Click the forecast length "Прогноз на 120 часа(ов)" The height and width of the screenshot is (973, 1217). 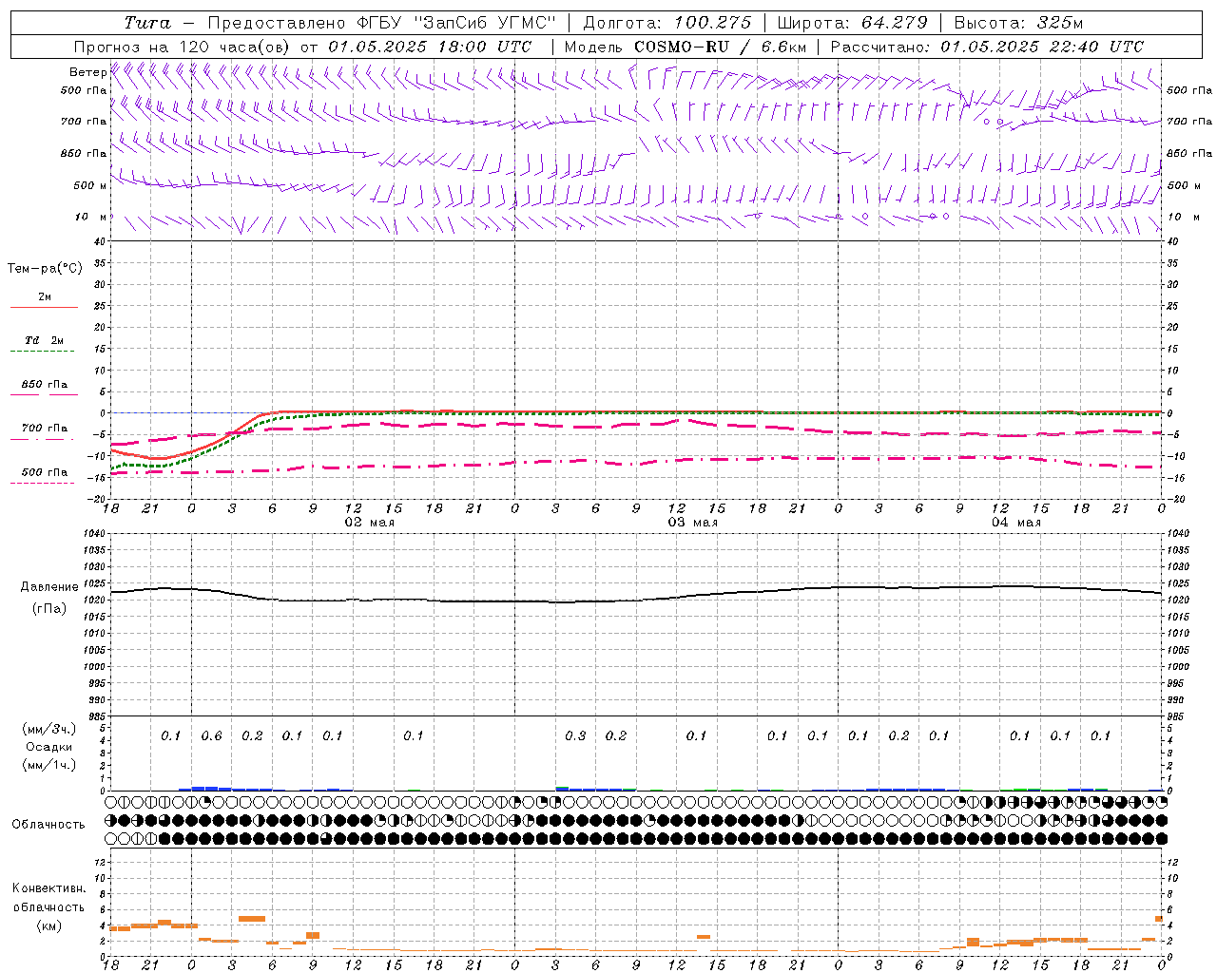[x=183, y=46]
